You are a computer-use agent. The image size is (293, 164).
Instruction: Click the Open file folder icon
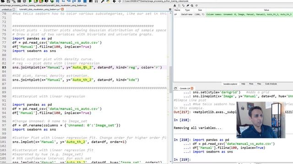pyautogui.click(x=3, y=1)
